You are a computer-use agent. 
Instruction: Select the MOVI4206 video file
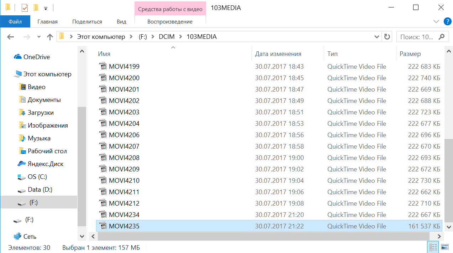pos(124,135)
